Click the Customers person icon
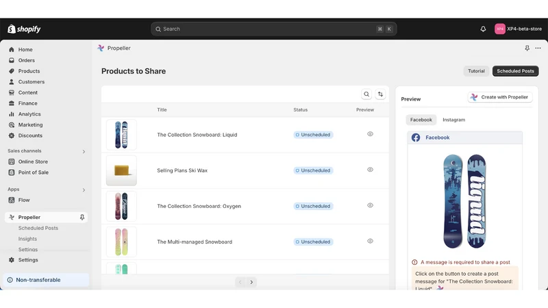548x308 pixels. click(x=12, y=81)
